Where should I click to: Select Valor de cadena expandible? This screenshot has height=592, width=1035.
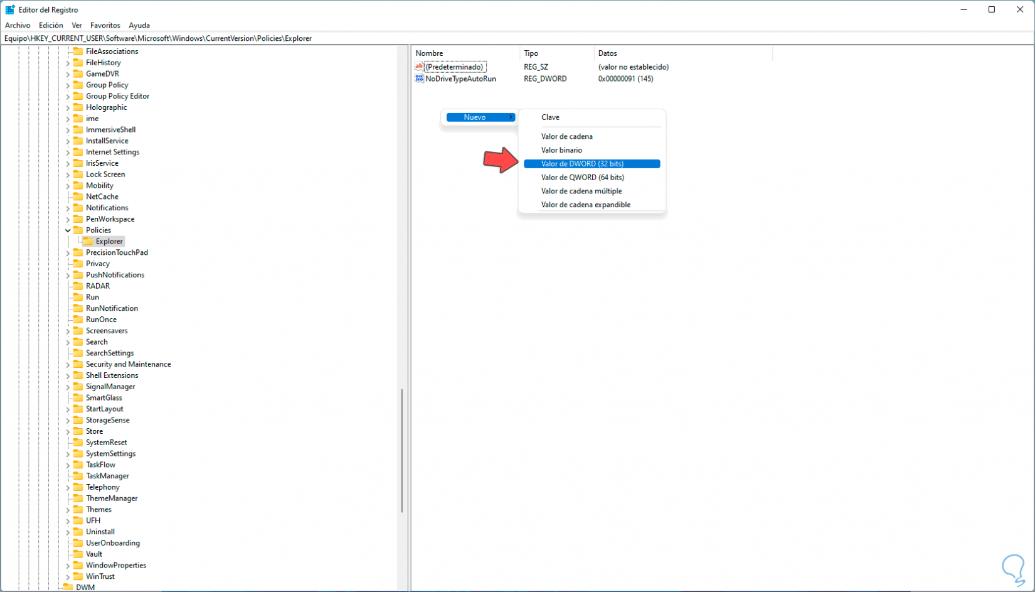click(592, 205)
